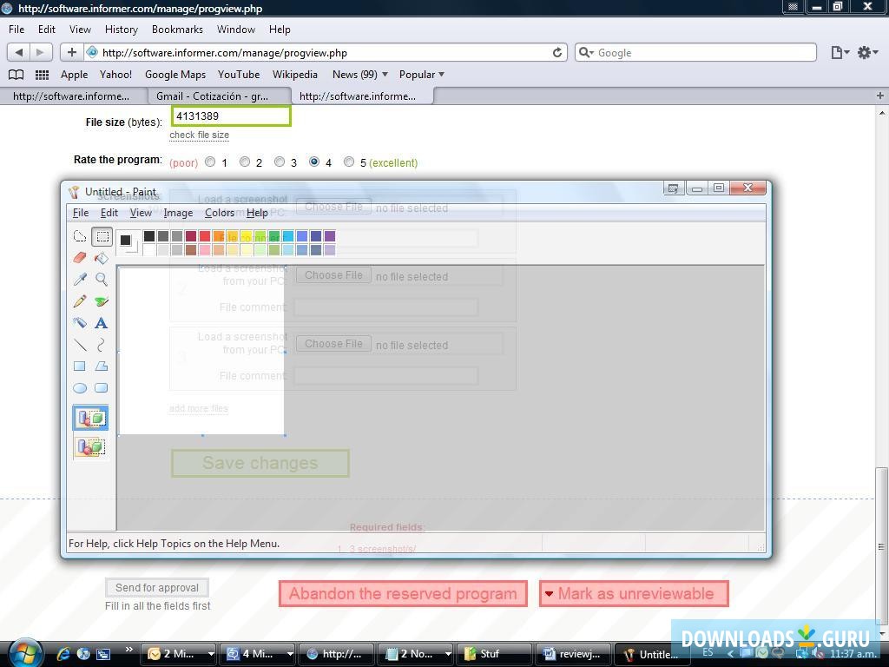889x667 pixels.
Task: Open the bookmarks book icon
Action: coord(16,75)
